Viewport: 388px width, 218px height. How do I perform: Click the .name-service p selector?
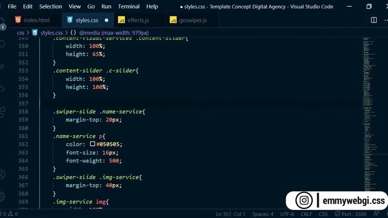coord(78,136)
